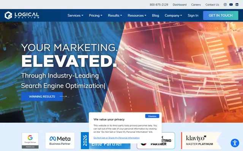Click the GET IN TOUCH button
This screenshot has height=151, width=243.
pyautogui.click(x=221, y=15)
